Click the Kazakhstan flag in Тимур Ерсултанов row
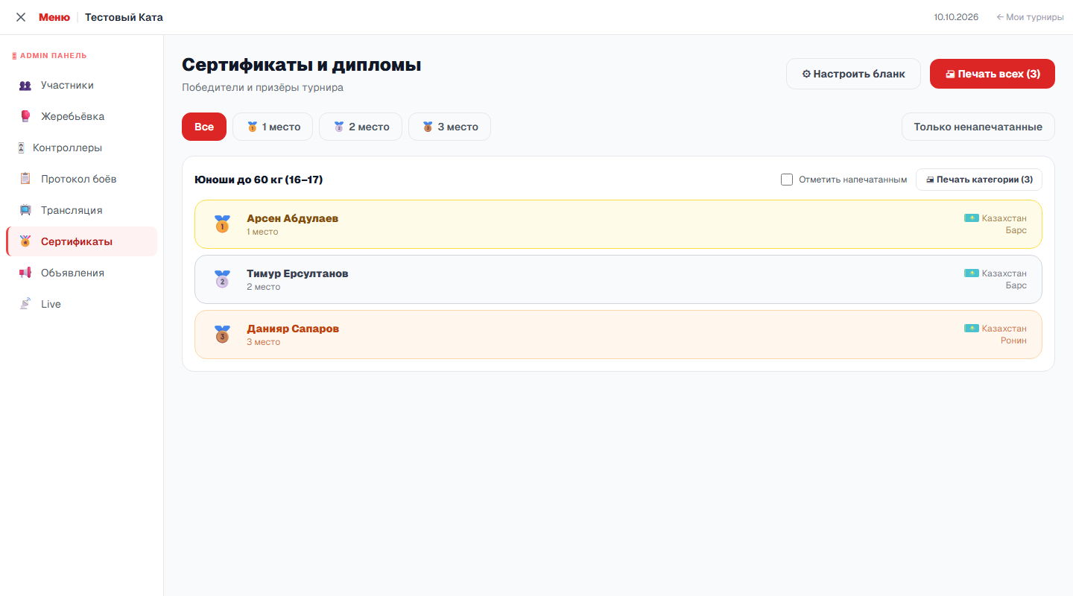The height and width of the screenshot is (596, 1073). point(972,273)
